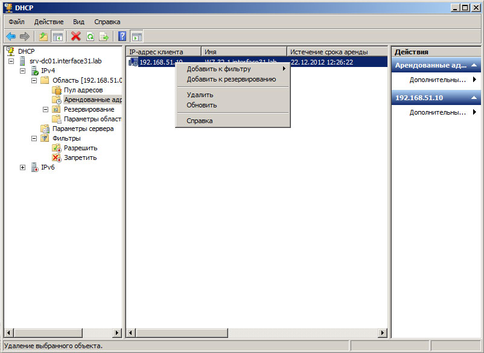Collapse the Фильтры node
This screenshot has height=353, width=484.
[x=34, y=139]
